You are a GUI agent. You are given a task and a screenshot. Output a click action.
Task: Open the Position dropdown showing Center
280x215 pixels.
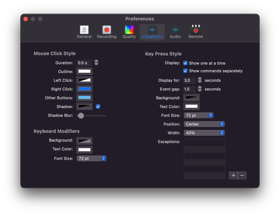[x=204, y=124]
